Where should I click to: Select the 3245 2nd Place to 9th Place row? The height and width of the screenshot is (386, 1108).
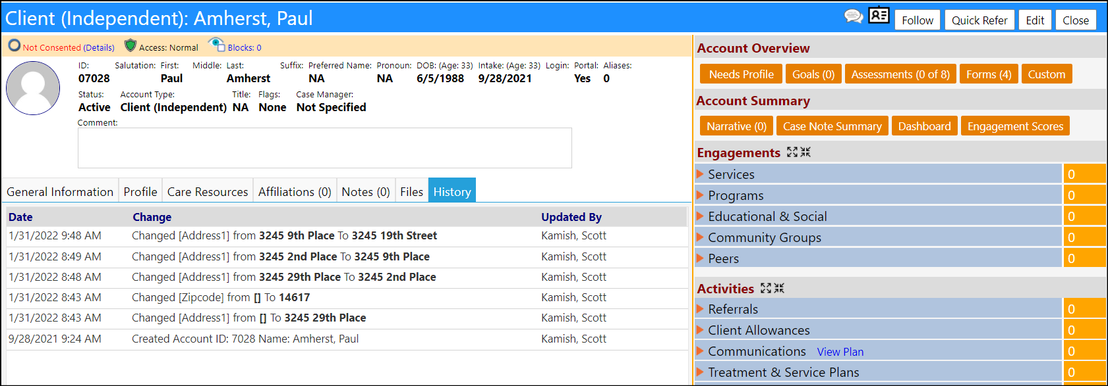(x=347, y=257)
